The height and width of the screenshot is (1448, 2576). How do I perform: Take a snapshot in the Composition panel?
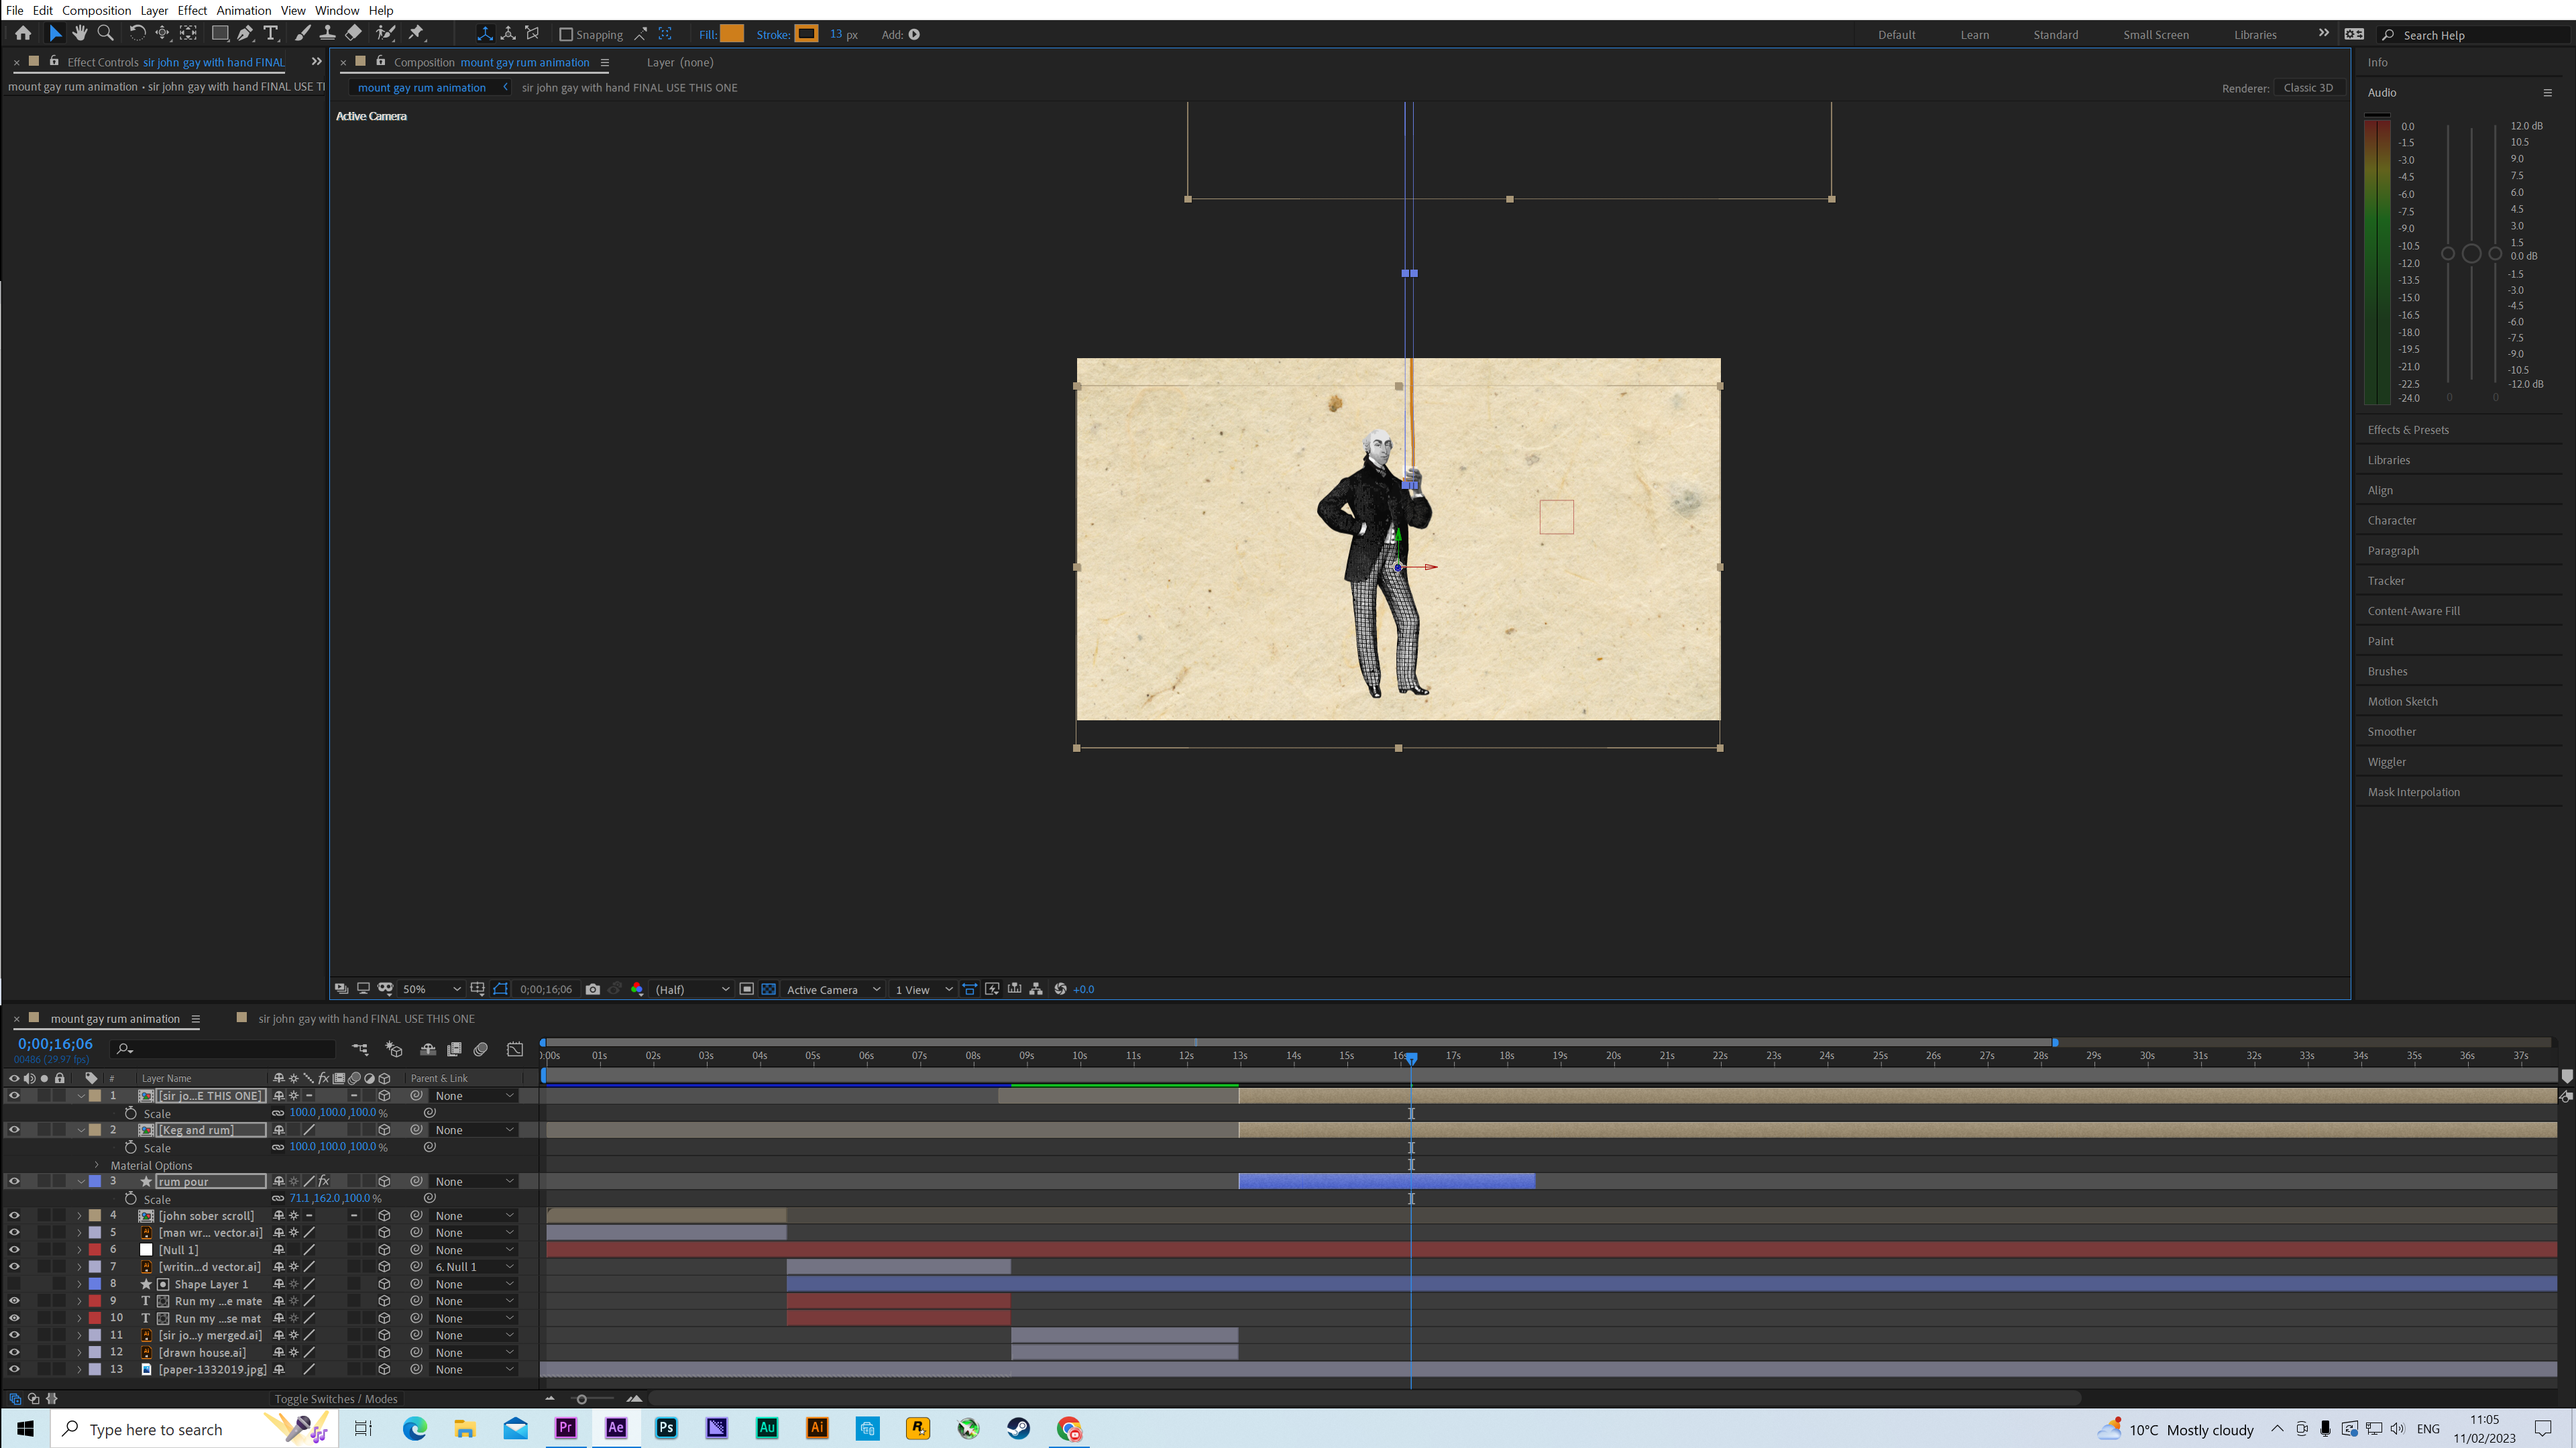tap(593, 989)
